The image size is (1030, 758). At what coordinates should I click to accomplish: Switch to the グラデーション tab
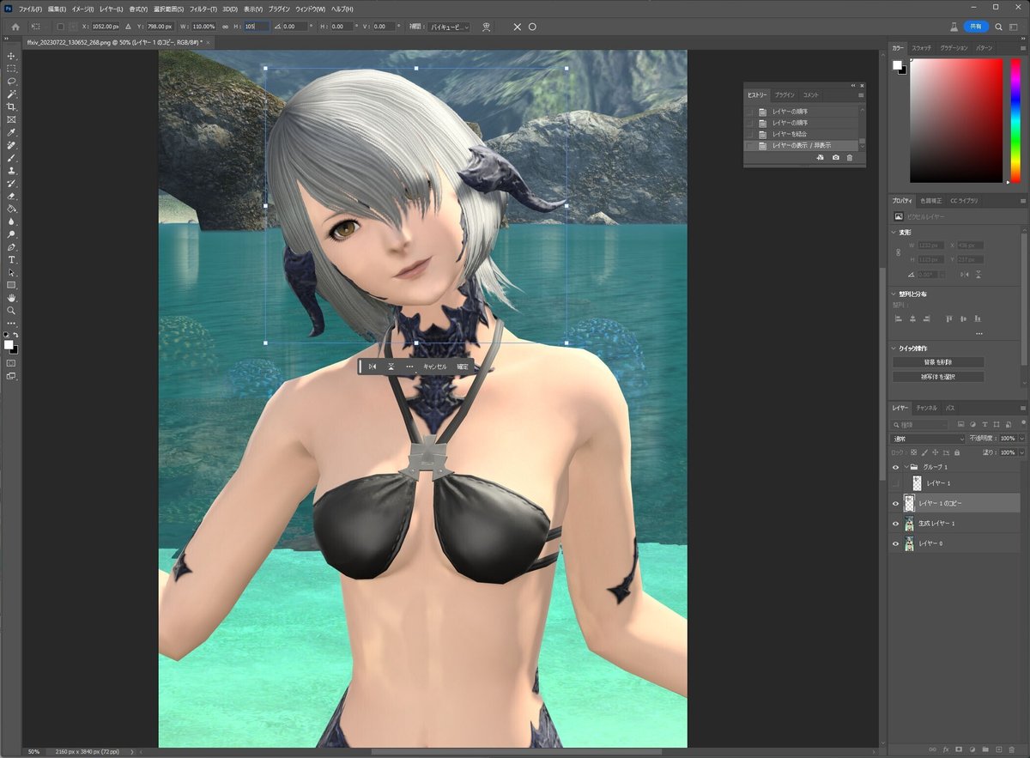[953, 48]
